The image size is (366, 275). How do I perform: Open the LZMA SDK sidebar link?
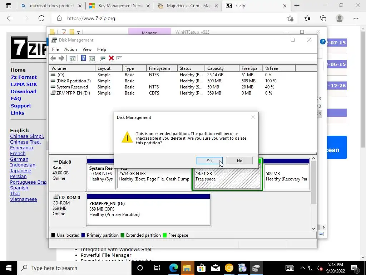[x=24, y=85]
